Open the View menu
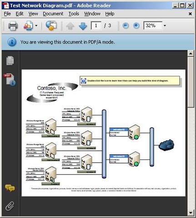Viewport: 196px width, 218px height. click(x=33, y=14)
